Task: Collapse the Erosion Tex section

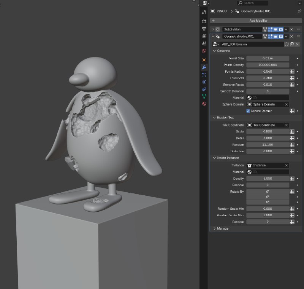Action: tap(214, 118)
